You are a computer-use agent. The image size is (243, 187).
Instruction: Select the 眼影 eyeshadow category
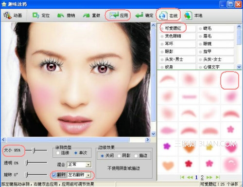[x=177, y=52]
